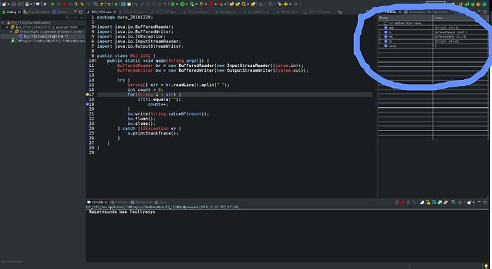
Task: Switch to the Console tab
Action: [97, 202]
